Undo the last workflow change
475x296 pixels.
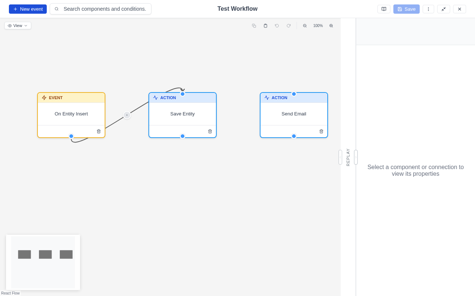[277, 26]
